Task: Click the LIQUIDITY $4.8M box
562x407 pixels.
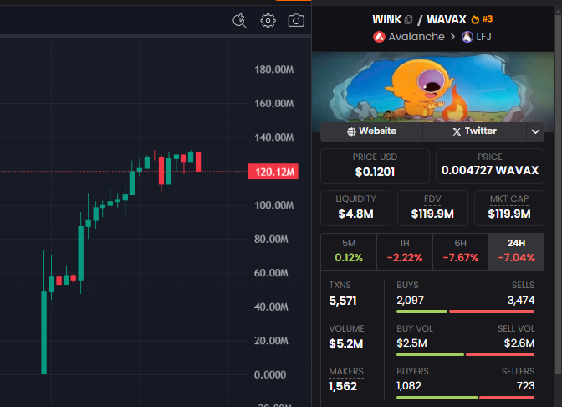Action: pyautogui.click(x=355, y=208)
